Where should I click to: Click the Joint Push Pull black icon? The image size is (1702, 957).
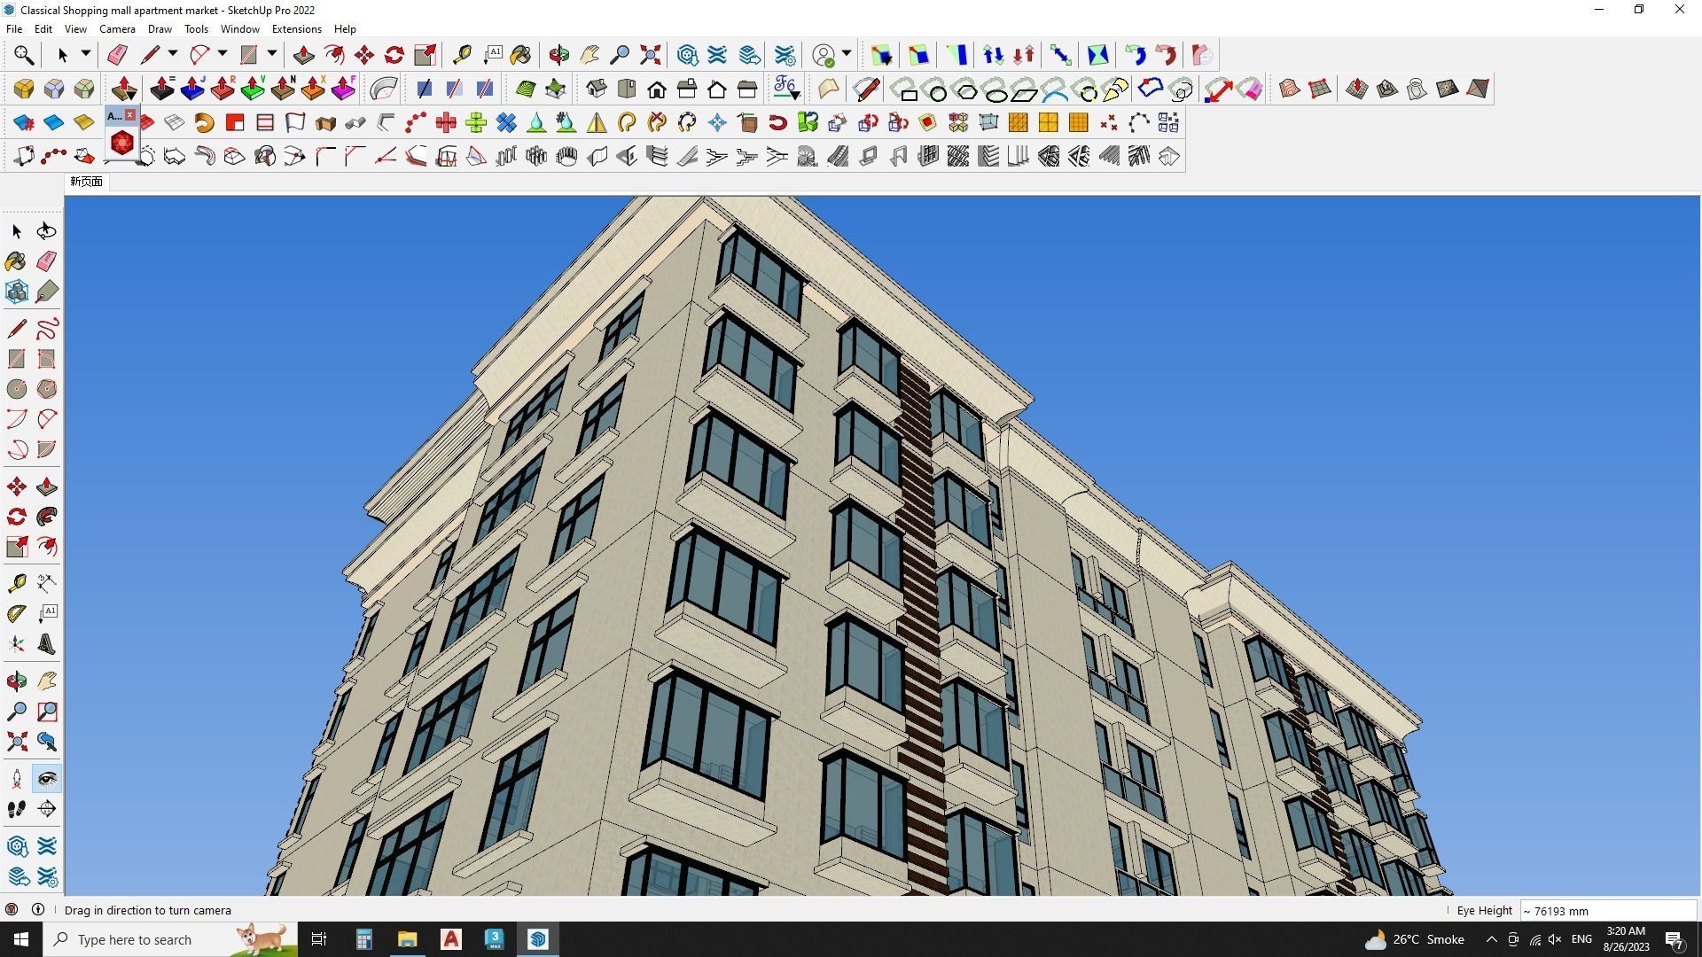[x=162, y=89]
